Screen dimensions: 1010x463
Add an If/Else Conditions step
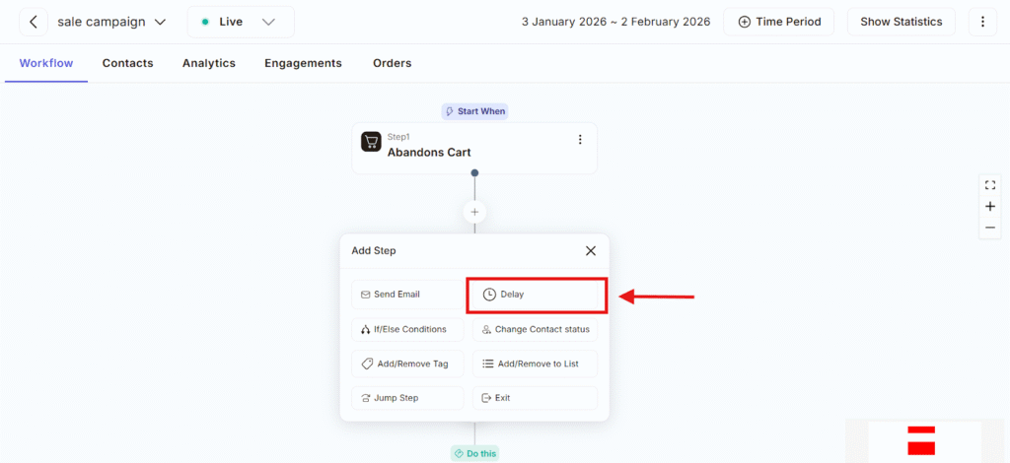[407, 329]
